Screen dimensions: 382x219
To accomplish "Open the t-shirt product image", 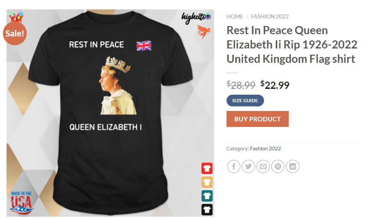I will tap(110, 113).
